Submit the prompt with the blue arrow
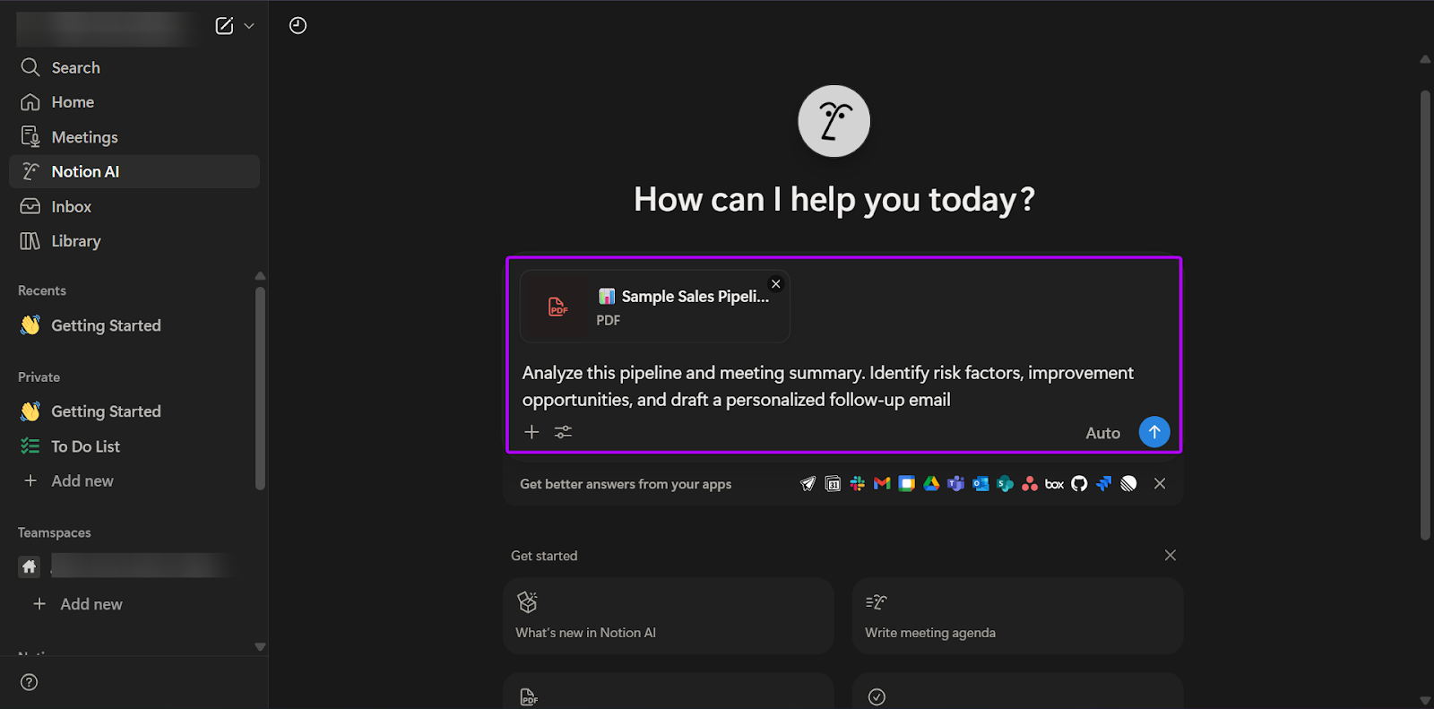The image size is (1434, 709). click(1154, 432)
